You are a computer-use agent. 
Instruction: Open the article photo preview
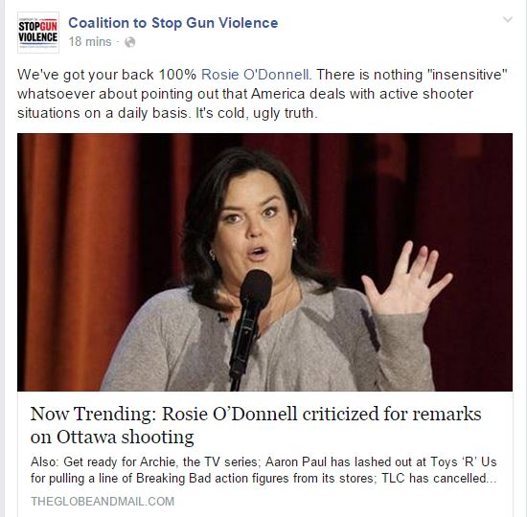(264, 262)
